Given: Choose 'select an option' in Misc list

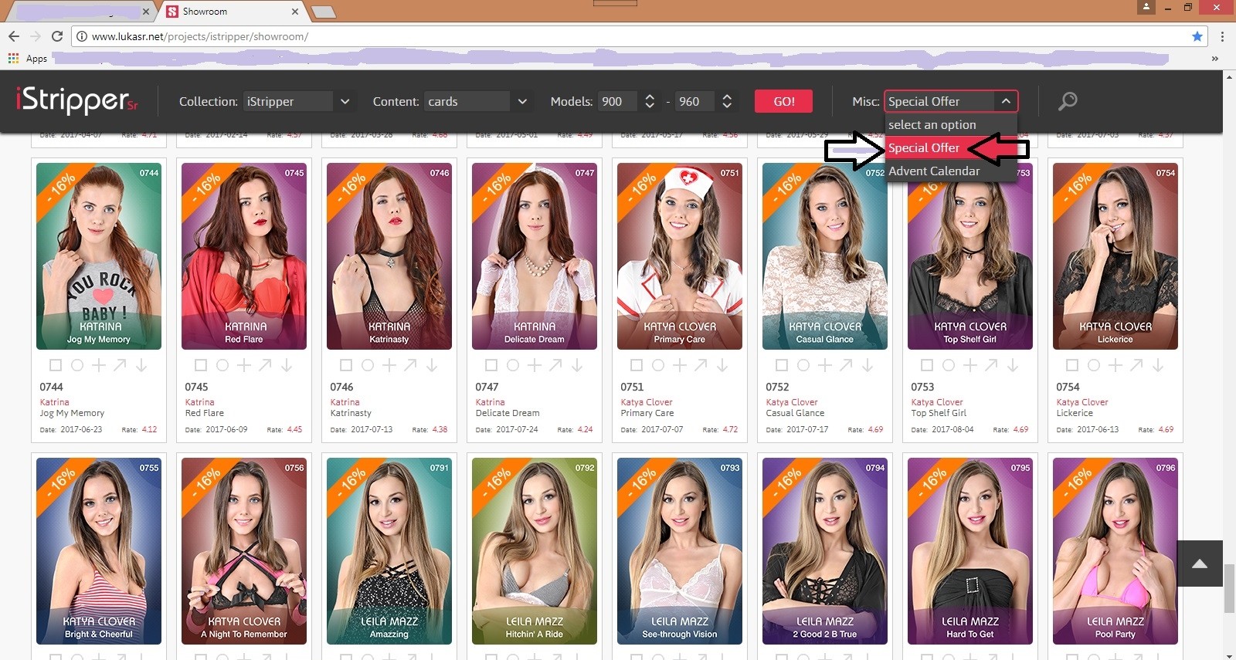Looking at the screenshot, I should [951, 124].
